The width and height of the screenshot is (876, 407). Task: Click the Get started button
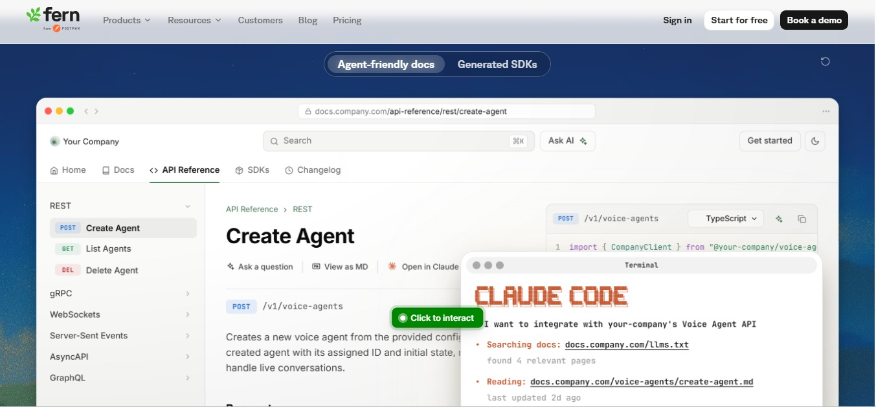[x=770, y=141]
